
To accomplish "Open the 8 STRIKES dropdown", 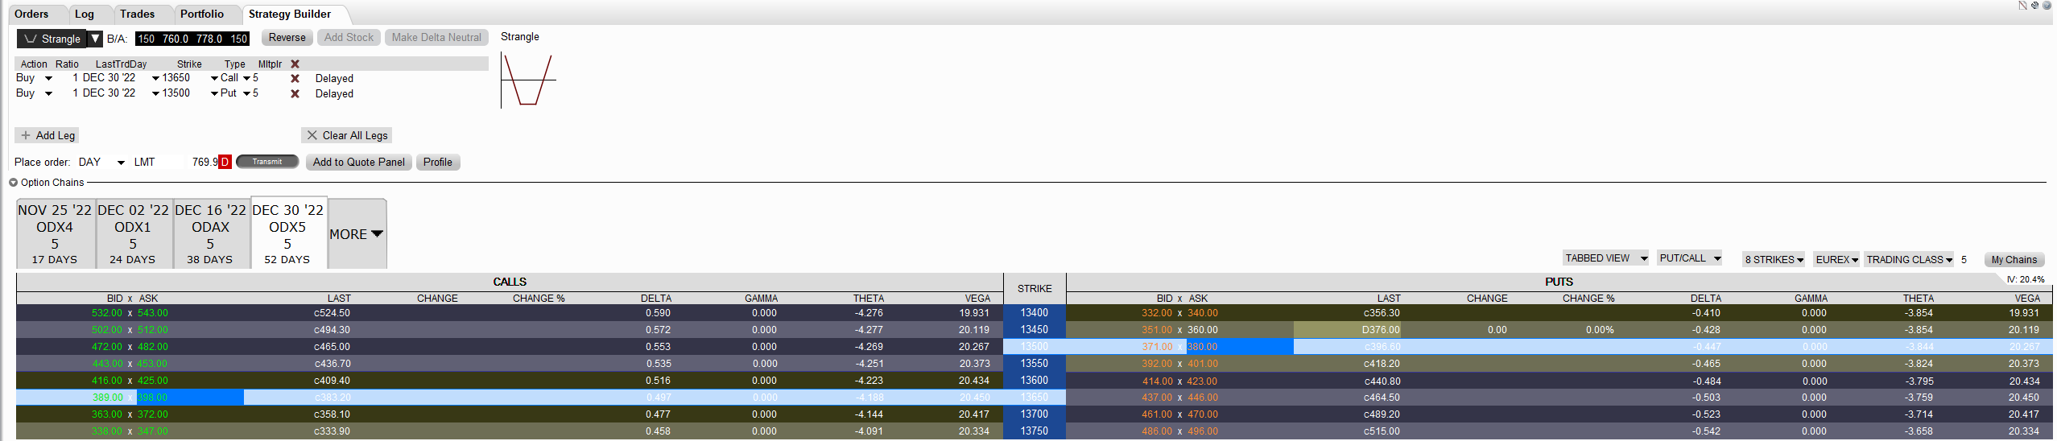I will click(x=1774, y=259).
